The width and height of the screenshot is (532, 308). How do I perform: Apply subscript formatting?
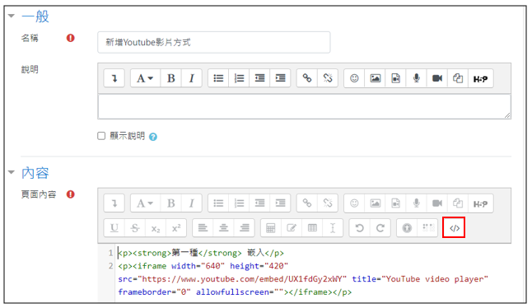coord(156,227)
